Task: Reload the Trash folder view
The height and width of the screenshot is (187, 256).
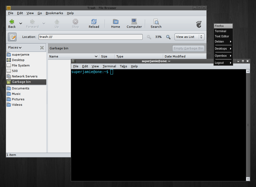Action: click(x=94, y=24)
